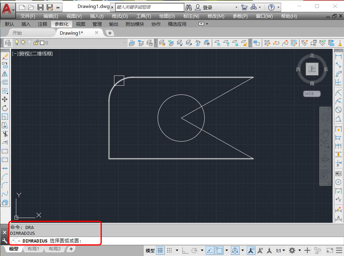Select the Mirror tool
This screenshot has height=256, width=344.
pyautogui.click(x=5, y=74)
